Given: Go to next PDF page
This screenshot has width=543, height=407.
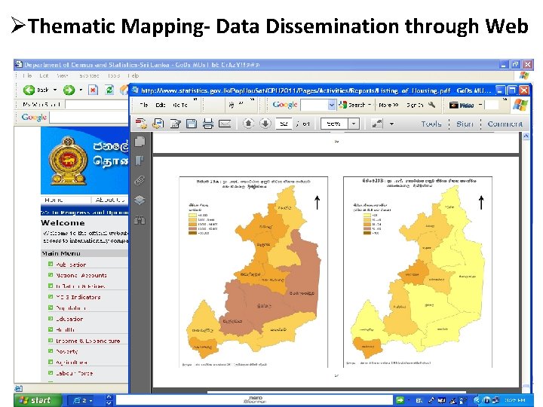Looking at the screenshot, I should pyautogui.click(x=265, y=124).
